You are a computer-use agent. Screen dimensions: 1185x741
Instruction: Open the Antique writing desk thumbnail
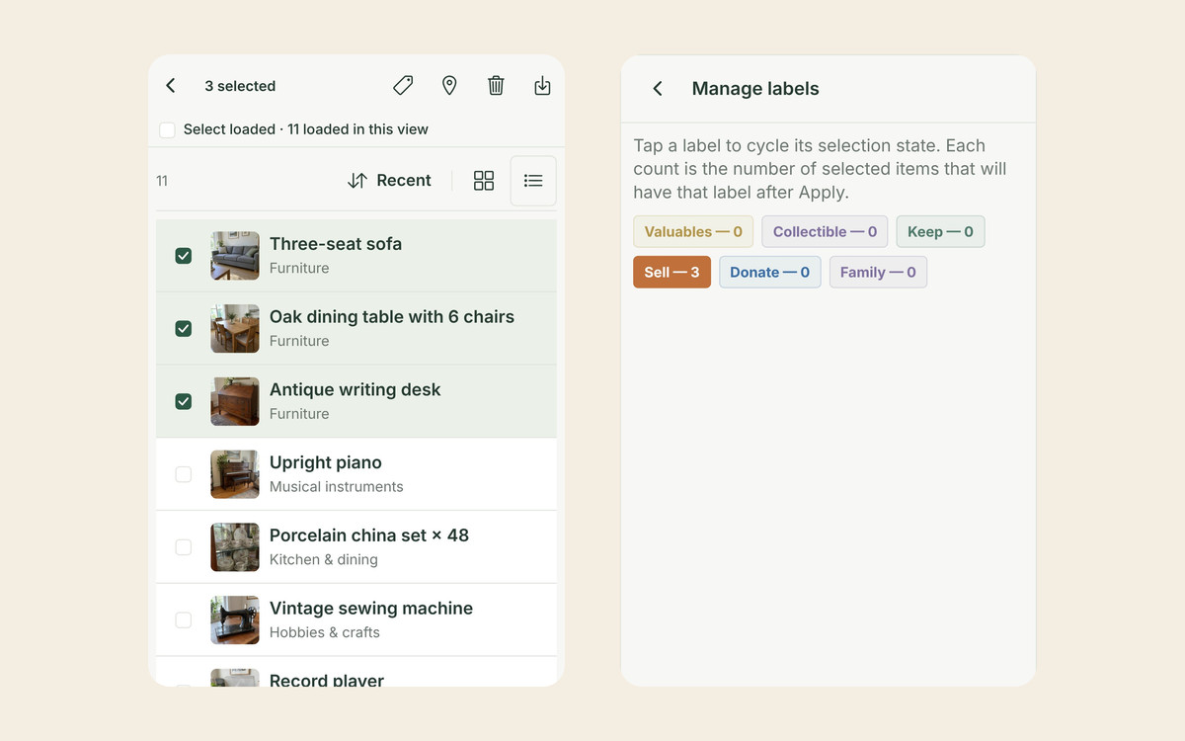click(235, 401)
